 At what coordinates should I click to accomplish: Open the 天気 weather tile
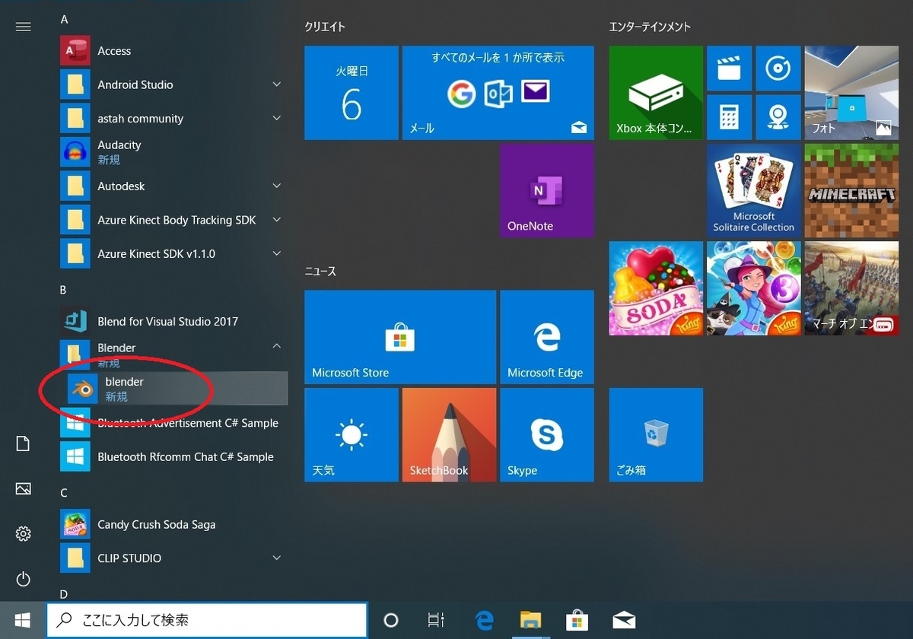pyautogui.click(x=352, y=434)
